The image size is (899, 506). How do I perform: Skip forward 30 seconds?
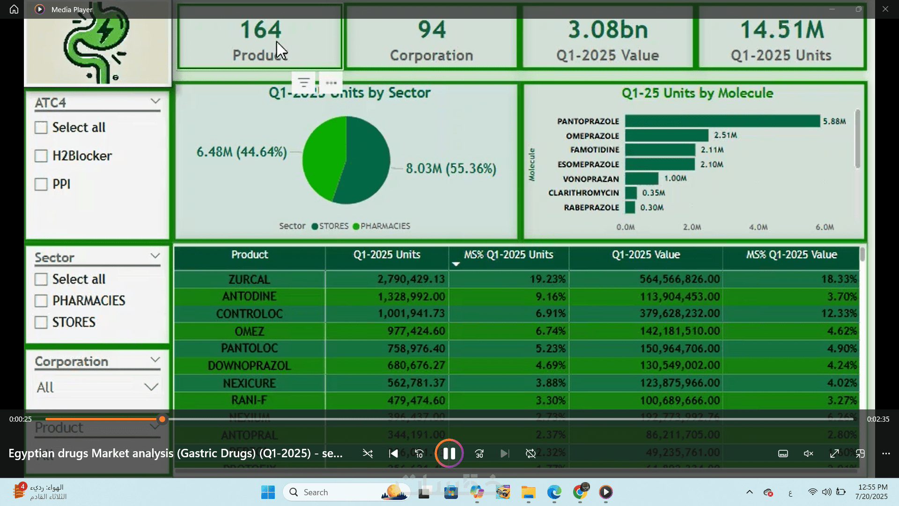tap(479, 454)
